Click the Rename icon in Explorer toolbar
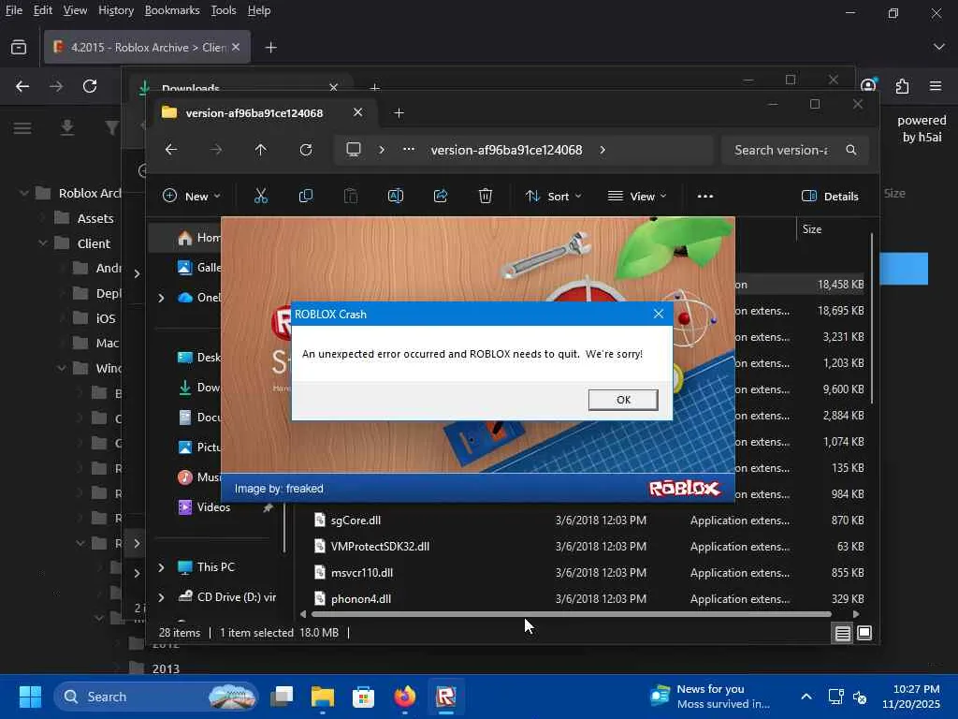 tap(396, 196)
